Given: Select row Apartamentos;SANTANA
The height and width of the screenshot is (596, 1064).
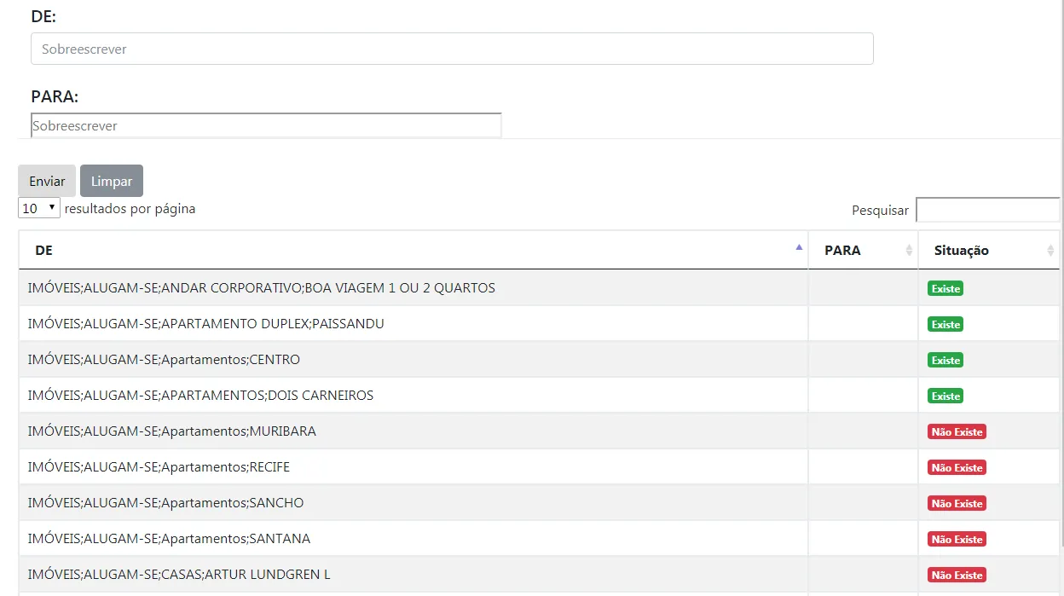Looking at the screenshot, I should point(539,539).
